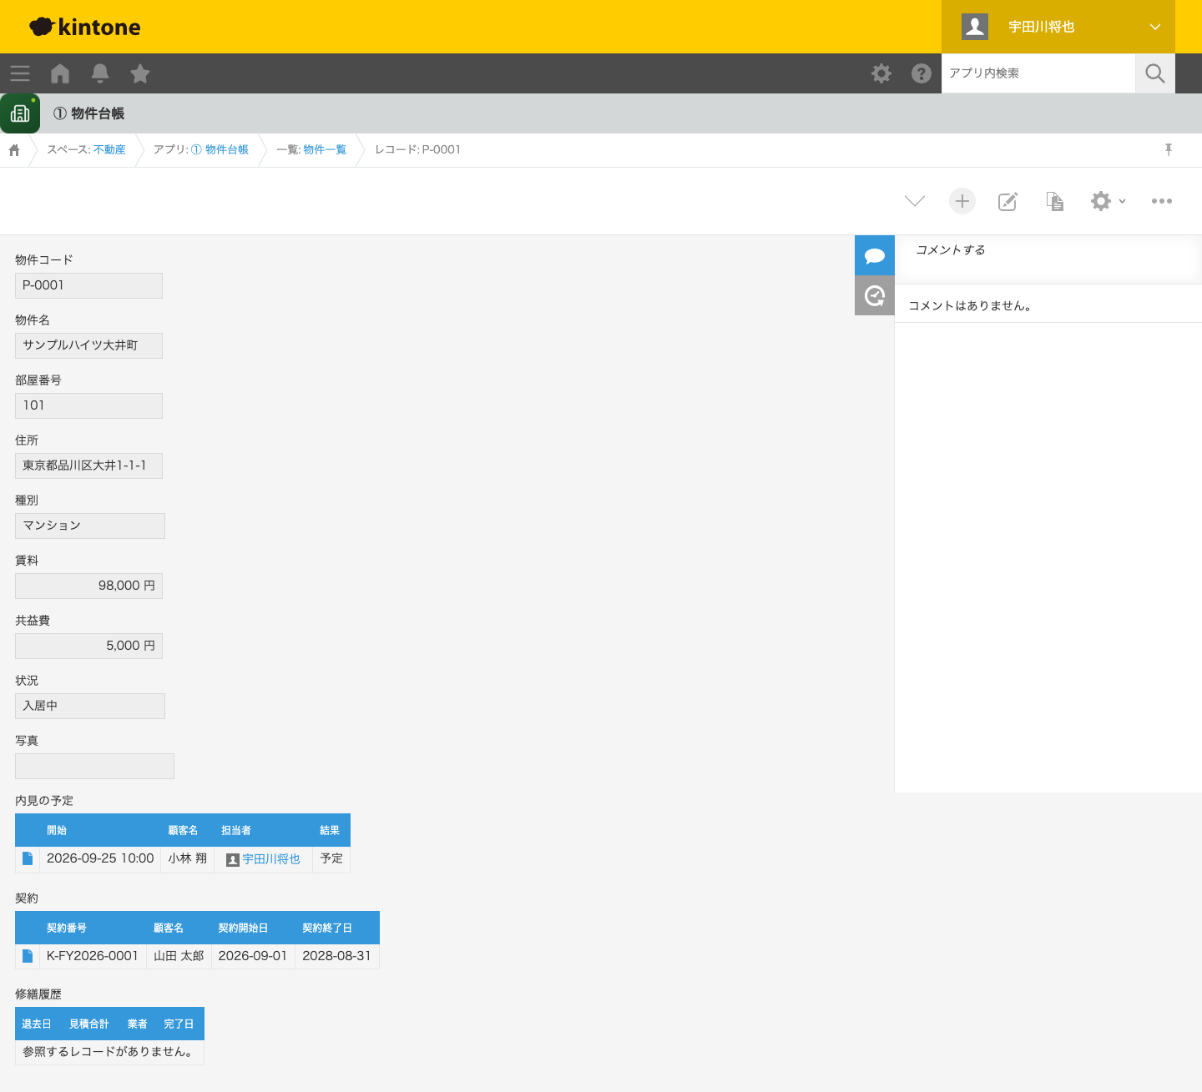Pin the breadcrumb bar with the pin icon
Image resolution: width=1202 pixels, height=1092 pixels.
point(1169,149)
